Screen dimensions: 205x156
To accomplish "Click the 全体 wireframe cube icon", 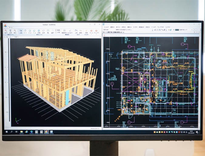I will coord(43,31).
